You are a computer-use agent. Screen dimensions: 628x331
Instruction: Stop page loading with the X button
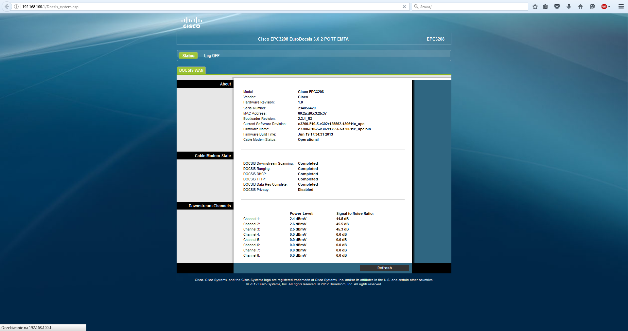(x=404, y=7)
